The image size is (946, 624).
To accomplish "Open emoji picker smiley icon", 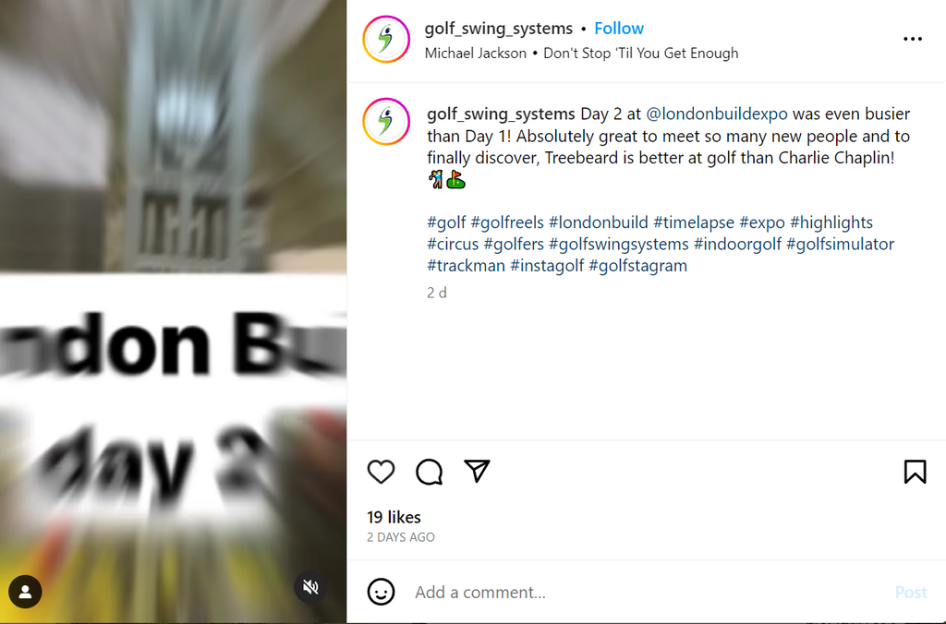I will (381, 592).
